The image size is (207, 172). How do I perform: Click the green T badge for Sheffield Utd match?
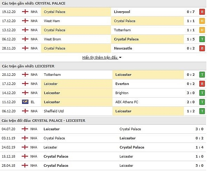pyautogui.click(x=202, y=111)
